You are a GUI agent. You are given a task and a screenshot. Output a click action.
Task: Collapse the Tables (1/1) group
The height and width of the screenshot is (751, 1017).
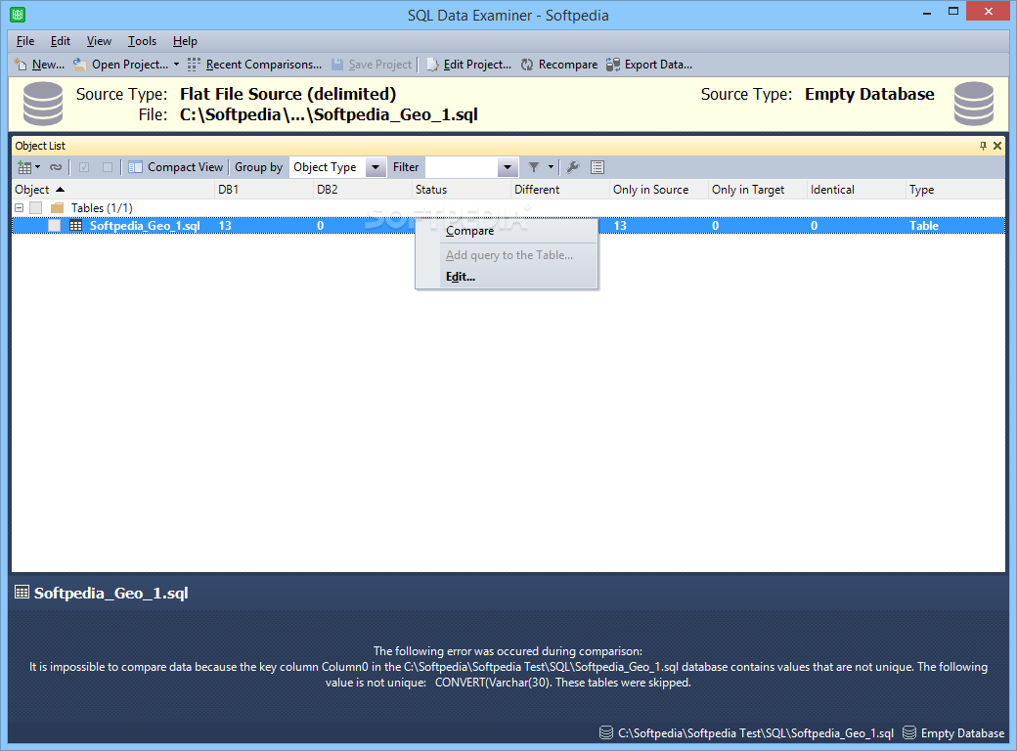20,208
